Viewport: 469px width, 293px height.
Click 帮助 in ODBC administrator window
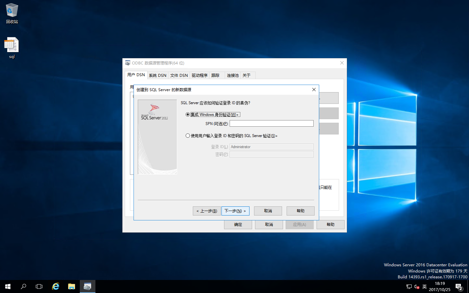(331, 225)
